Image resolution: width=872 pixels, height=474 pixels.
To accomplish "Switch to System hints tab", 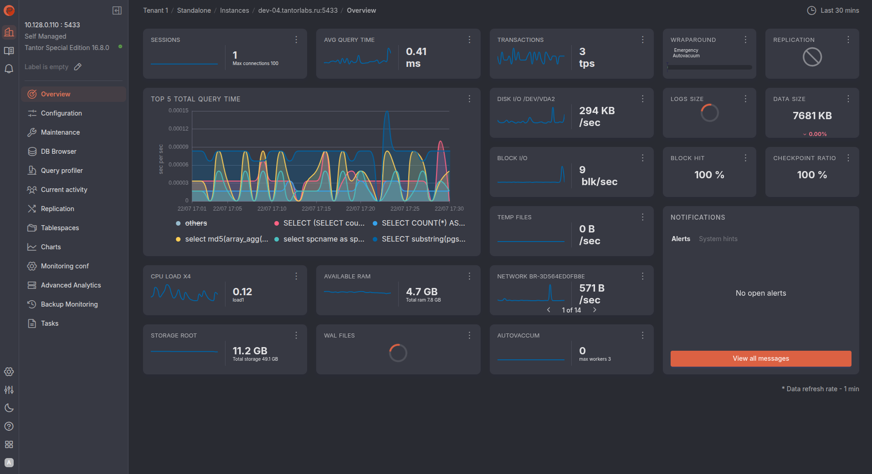I will [x=718, y=239].
